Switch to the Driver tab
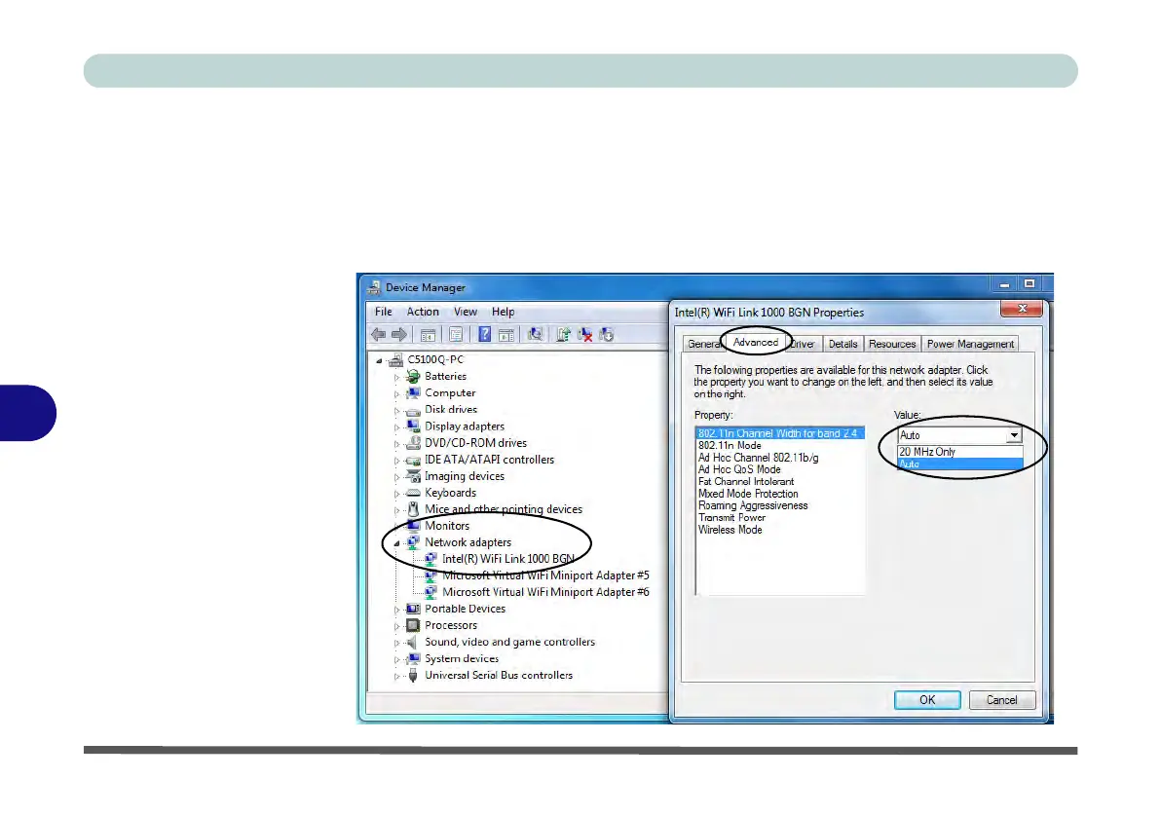 [x=804, y=344]
